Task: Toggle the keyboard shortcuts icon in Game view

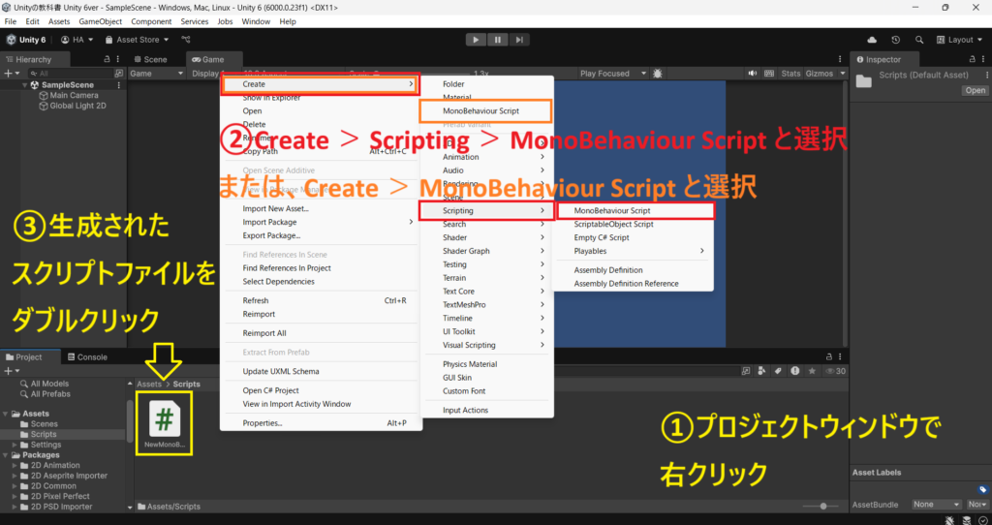Action: pyautogui.click(x=769, y=74)
